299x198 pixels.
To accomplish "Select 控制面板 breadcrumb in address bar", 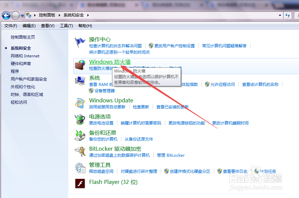I will tap(47, 15).
